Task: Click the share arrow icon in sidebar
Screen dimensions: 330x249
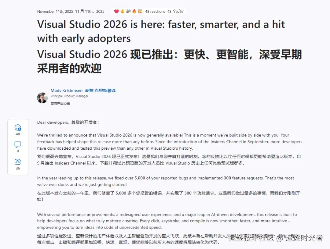Action: [18, 162]
